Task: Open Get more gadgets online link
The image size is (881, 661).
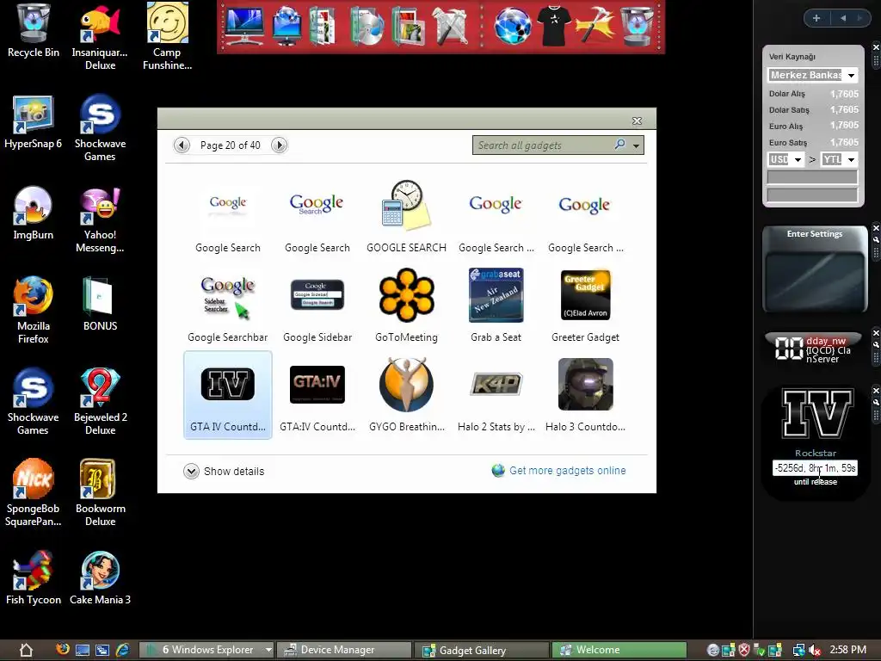Action: click(x=568, y=471)
